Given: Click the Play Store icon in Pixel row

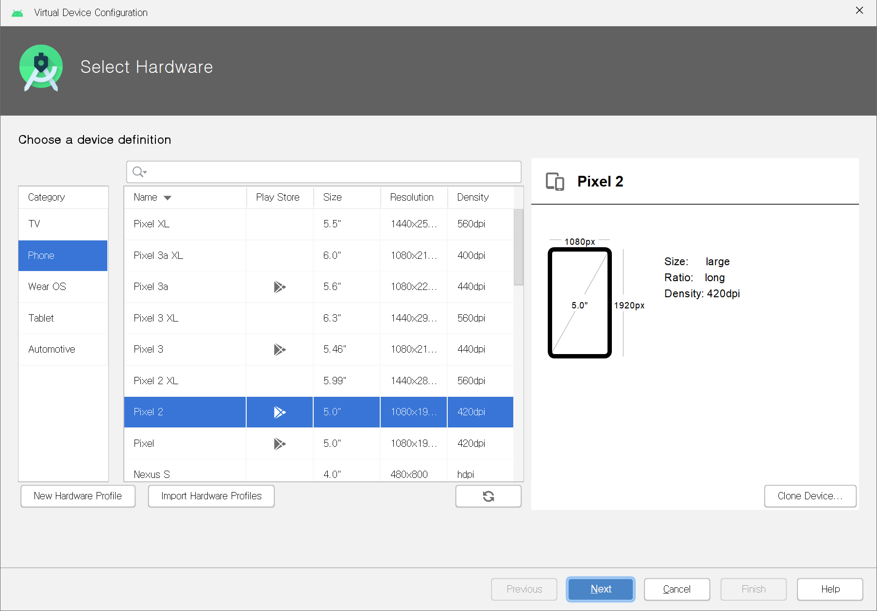Looking at the screenshot, I should click(x=280, y=444).
